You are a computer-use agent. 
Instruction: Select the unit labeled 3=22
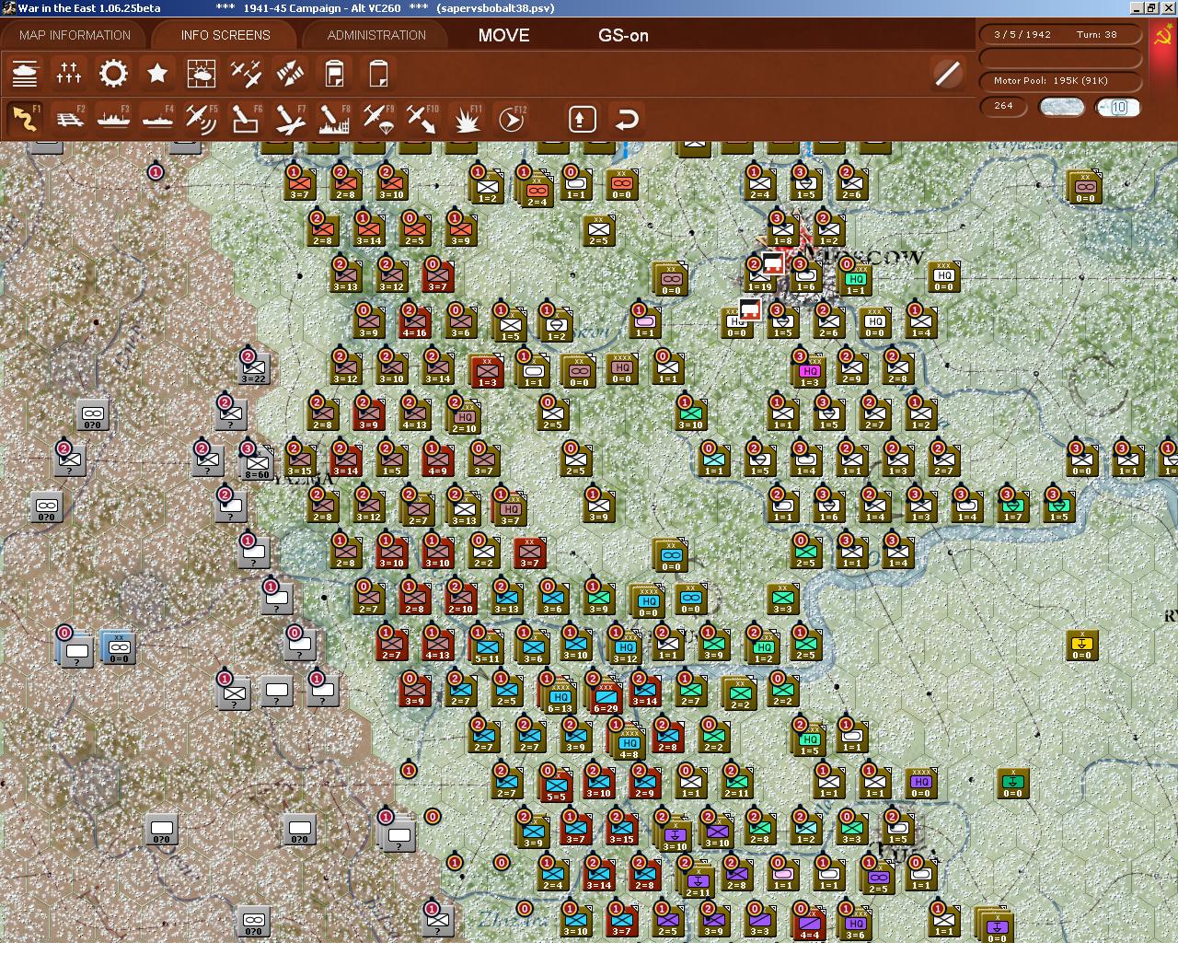(x=254, y=369)
